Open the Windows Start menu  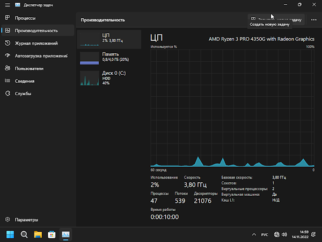[10, 234]
